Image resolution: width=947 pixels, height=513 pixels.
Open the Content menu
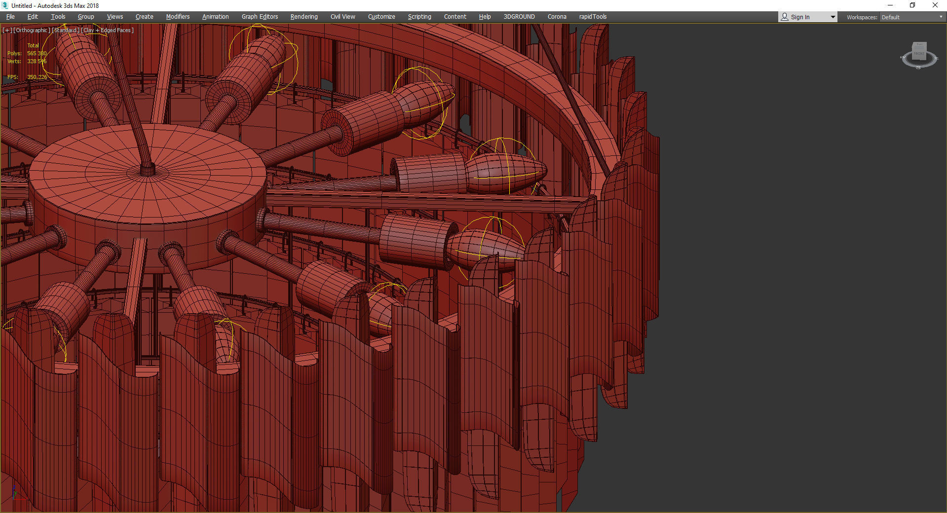[x=455, y=17]
